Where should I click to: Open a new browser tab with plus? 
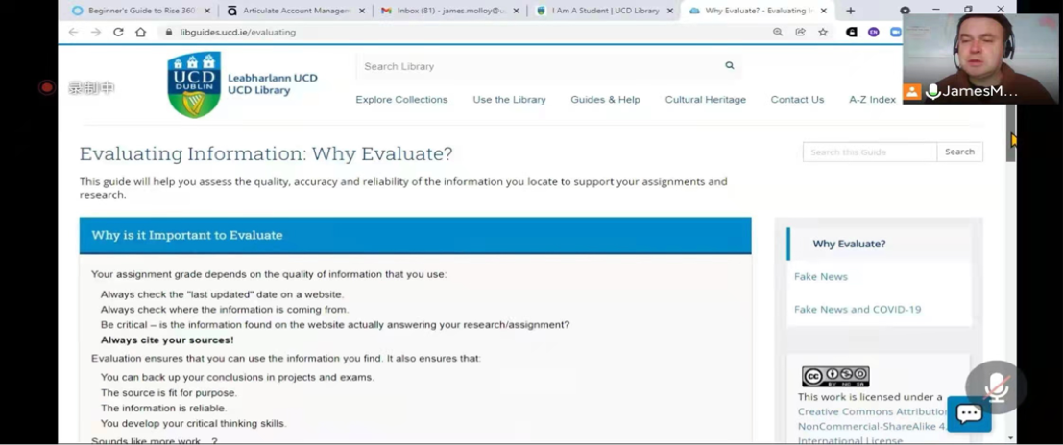pyautogui.click(x=850, y=11)
